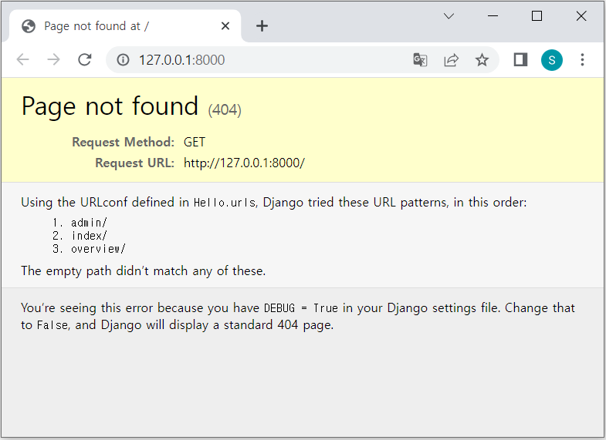Screen dimensions: 606x440
Task: Click the tab's globe favicon
Action: 29,26
